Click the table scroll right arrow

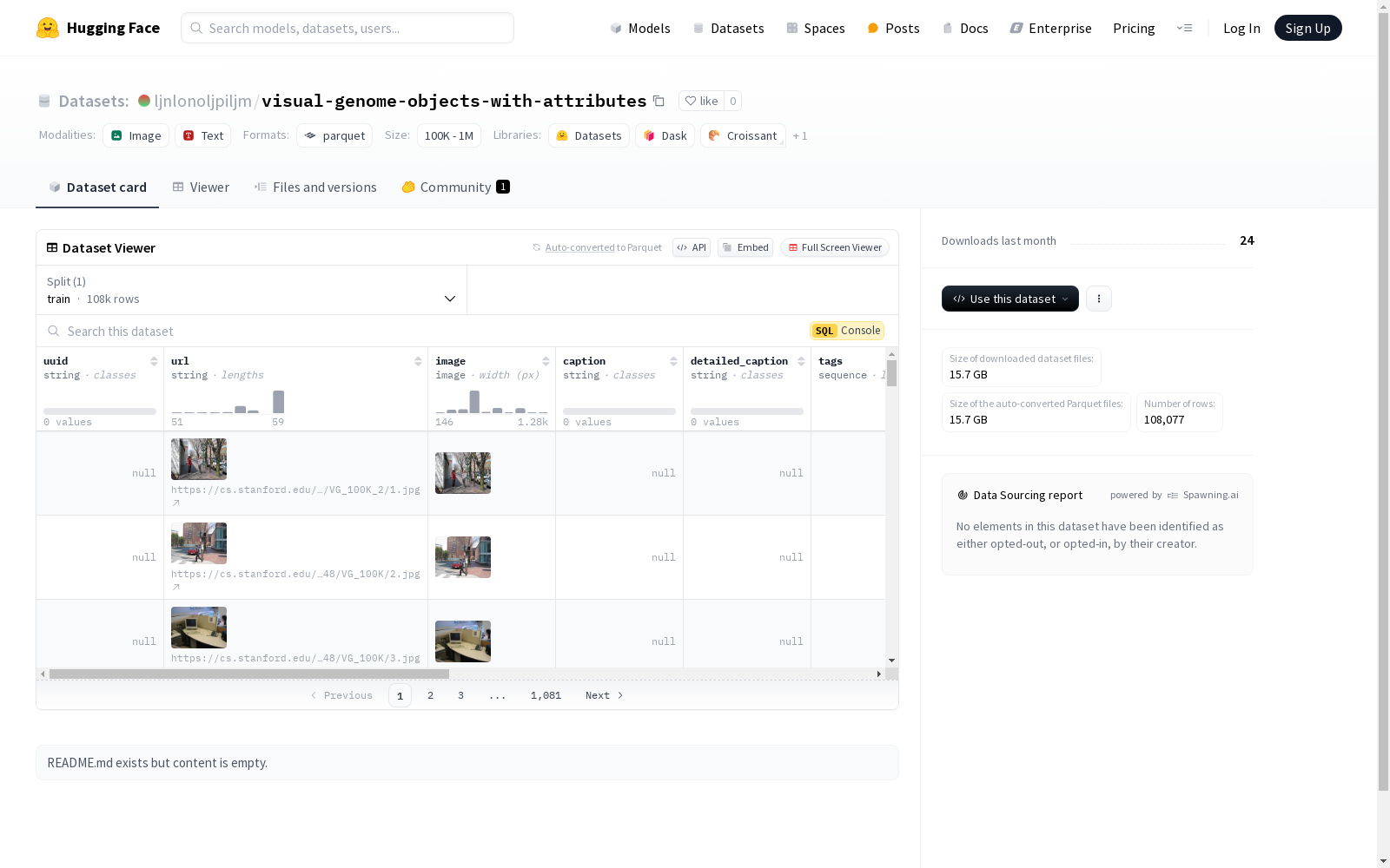pyautogui.click(x=878, y=674)
